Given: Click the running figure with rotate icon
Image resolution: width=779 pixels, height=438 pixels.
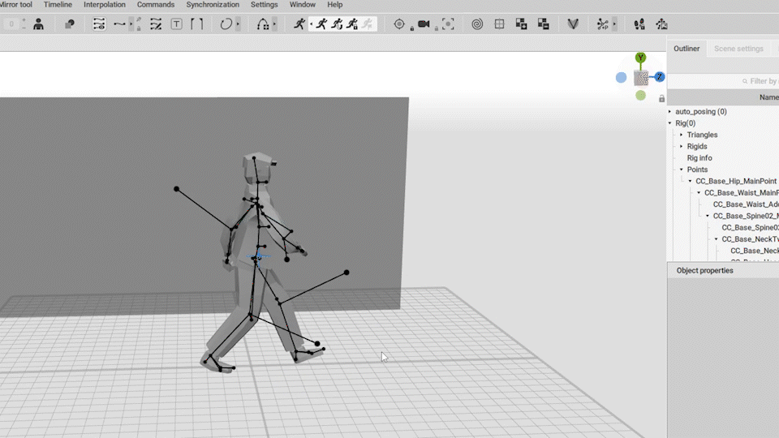Looking at the screenshot, I should [x=337, y=24].
